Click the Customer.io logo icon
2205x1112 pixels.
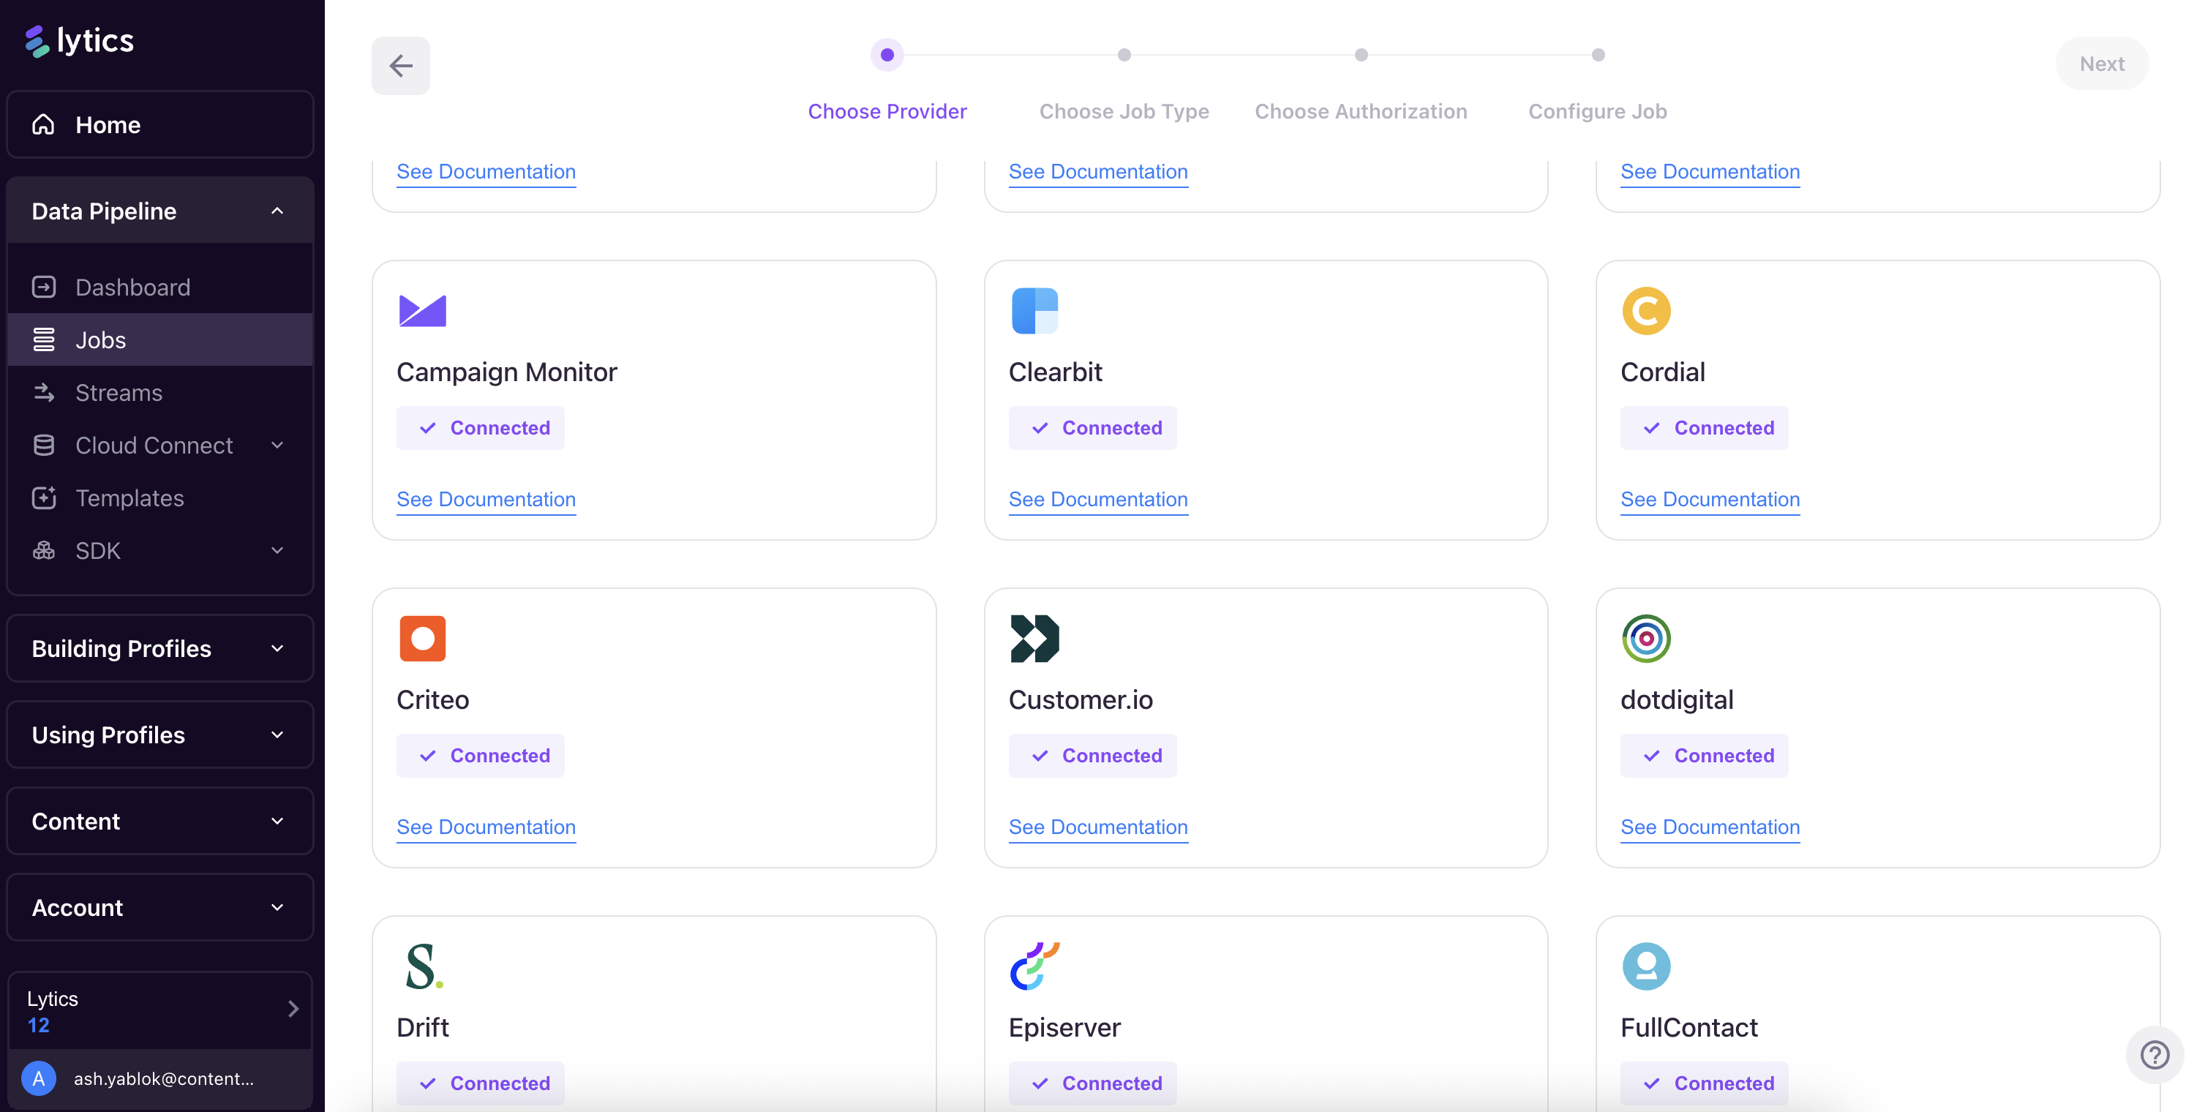[x=1034, y=638]
